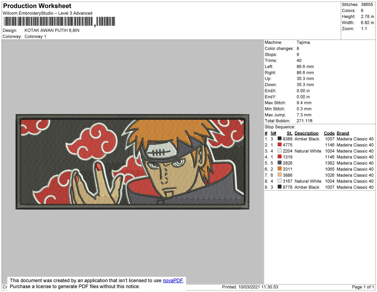Click 'Production Worksheet' title
The height and width of the screenshot is (292, 377).
coord(37,6)
